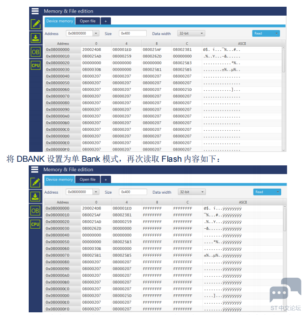Expand Address dropdown arrow in lower window
Viewport: 305px width, 315px height.
click(x=96, y=192)
